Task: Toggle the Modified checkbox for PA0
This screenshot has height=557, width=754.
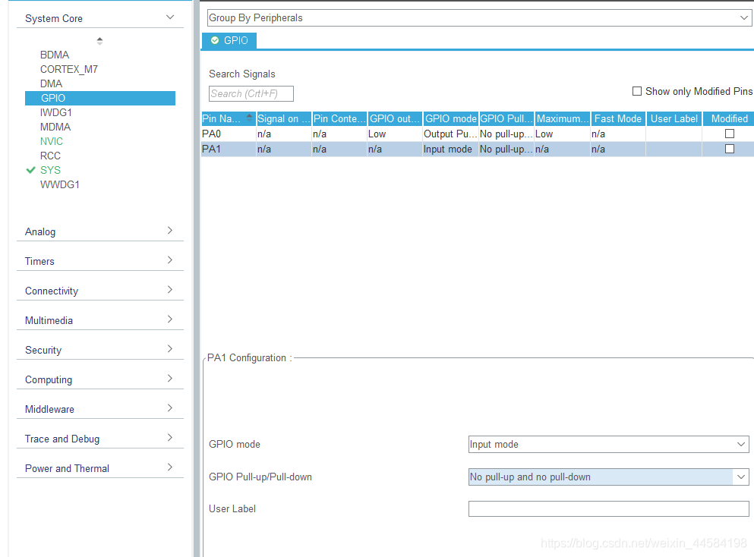Action: tap(730, 134)
